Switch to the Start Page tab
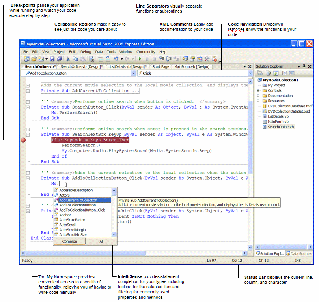The image size is (319, 302). (161, 67)
